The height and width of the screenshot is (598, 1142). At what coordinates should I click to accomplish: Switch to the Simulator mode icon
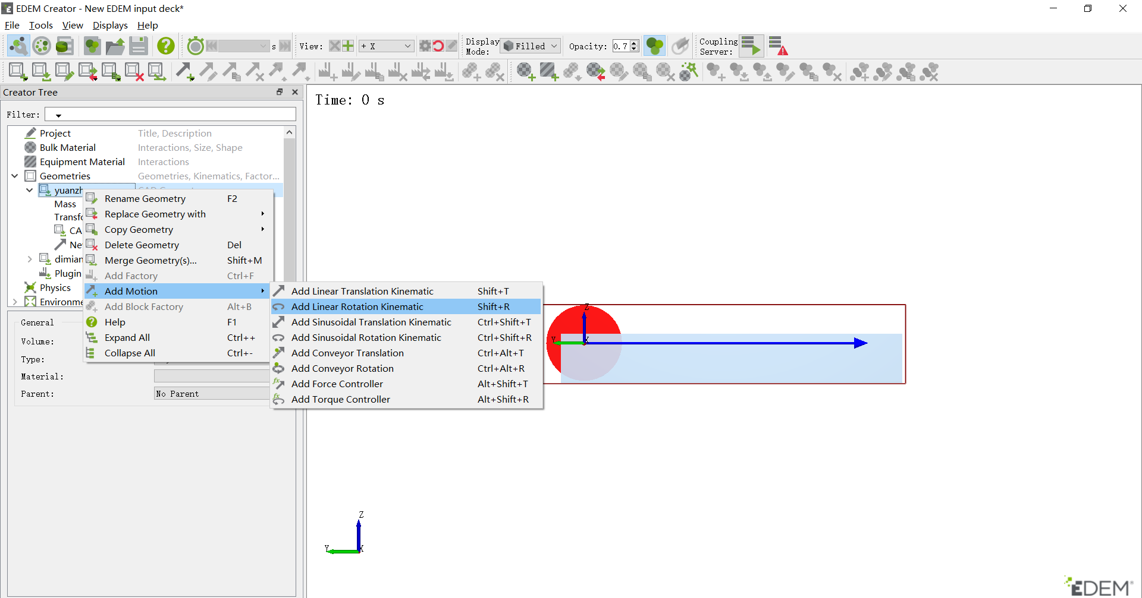[42, 46]
